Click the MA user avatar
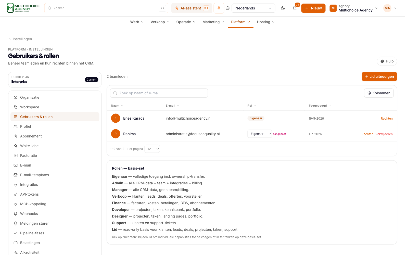408x255 pixels. click(x=387, y=8)
